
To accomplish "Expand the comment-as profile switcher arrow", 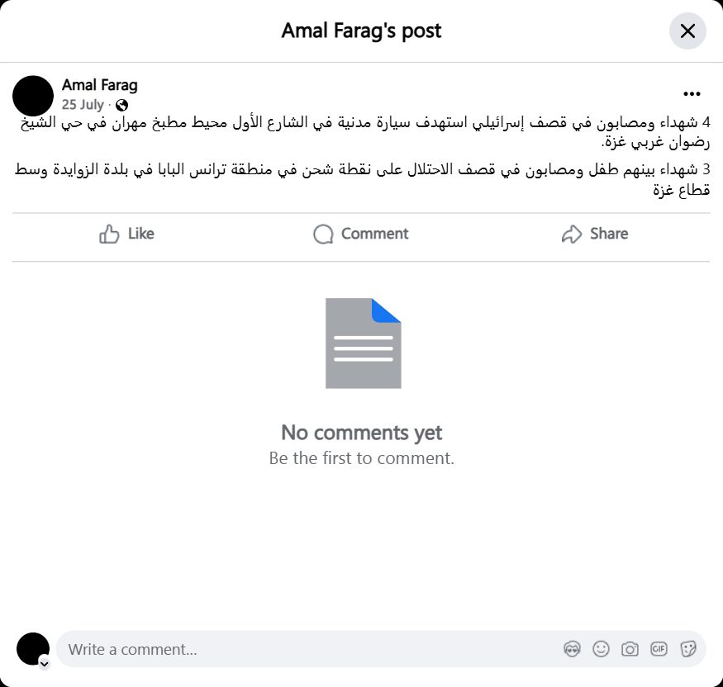I will click(45, 664).
